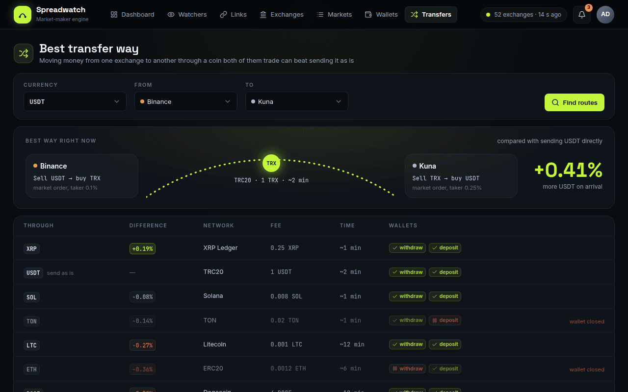Go to the Markets tab
The image size is (628, 392).
(x=334, y=15)
